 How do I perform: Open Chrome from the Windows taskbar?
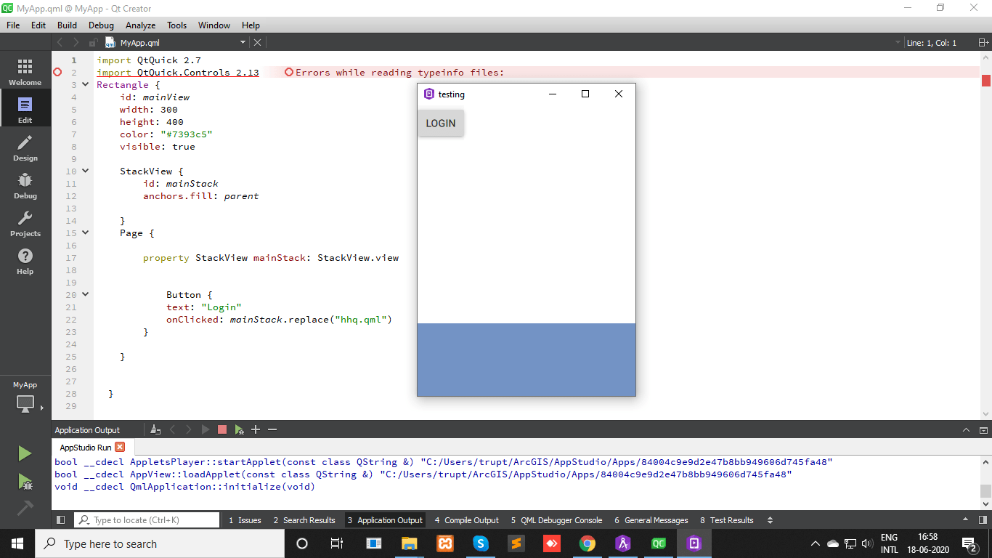(x=588, y=543)
